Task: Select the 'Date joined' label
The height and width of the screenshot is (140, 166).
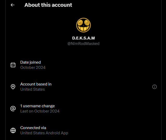Action: point(30,62)
